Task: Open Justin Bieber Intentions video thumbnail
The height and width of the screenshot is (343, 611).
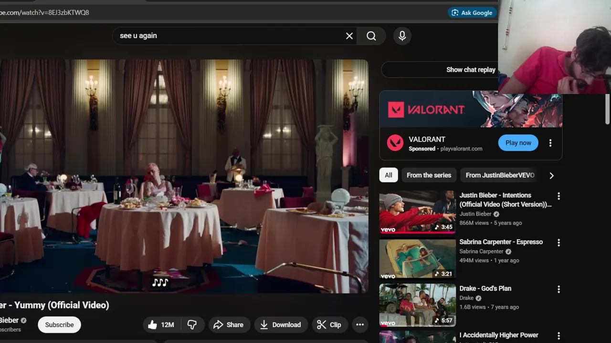Action: coord(418,212)
